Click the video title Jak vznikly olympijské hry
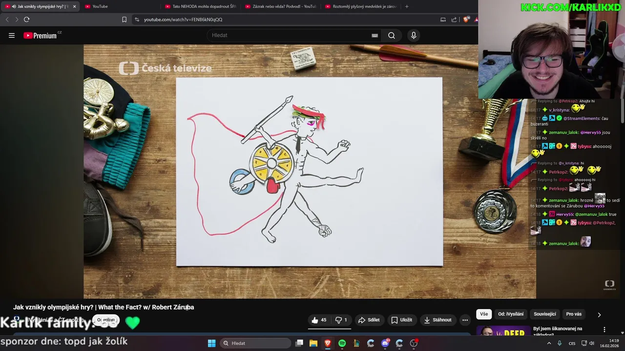Image resolution: width=625 pixels, height=351 pixels. click(x=104, y=307)
